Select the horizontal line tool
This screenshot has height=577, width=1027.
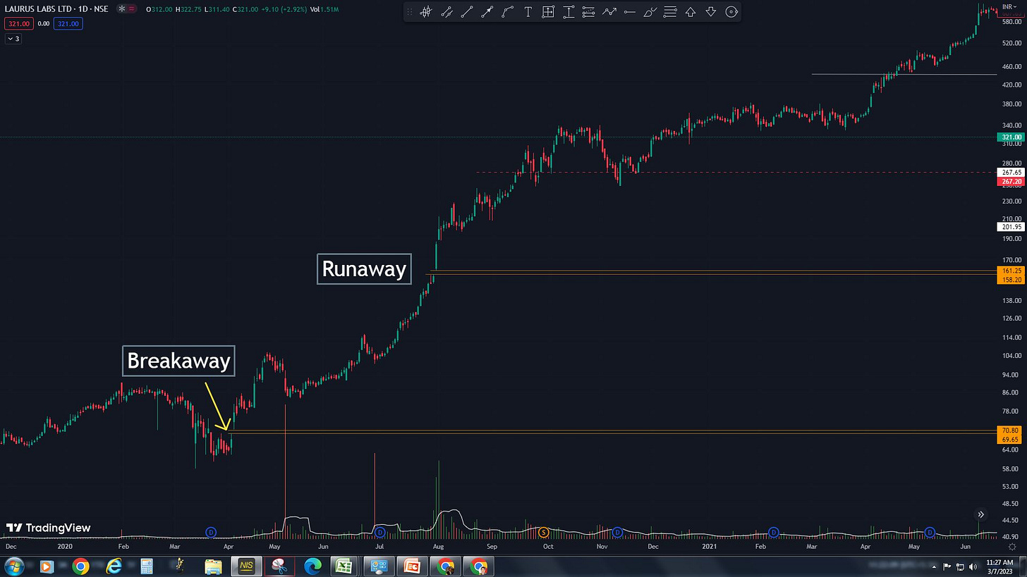click(630, 12)
